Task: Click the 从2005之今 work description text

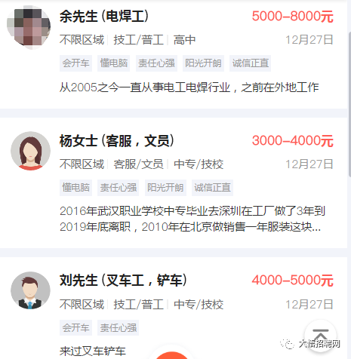Action: click(189, 87)
